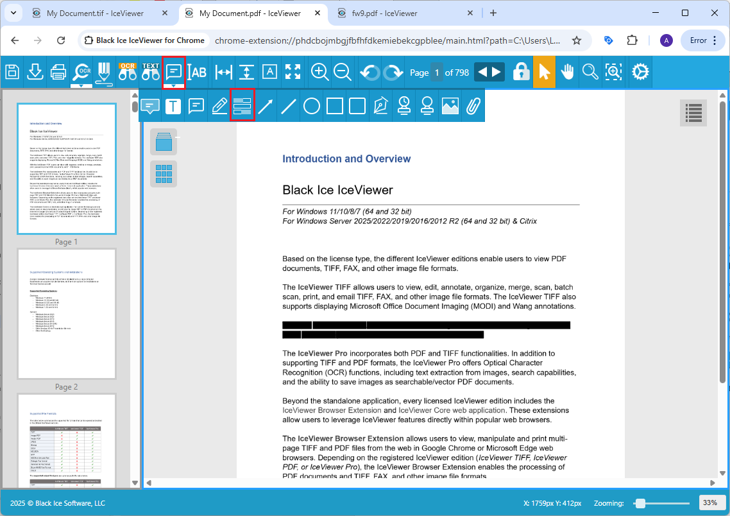Select the pointer arrow tool
This screenshot has height=516, width=730.
tap(544, 72)
